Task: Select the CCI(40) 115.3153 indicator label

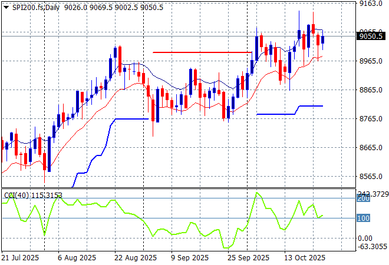Action: 33,196
